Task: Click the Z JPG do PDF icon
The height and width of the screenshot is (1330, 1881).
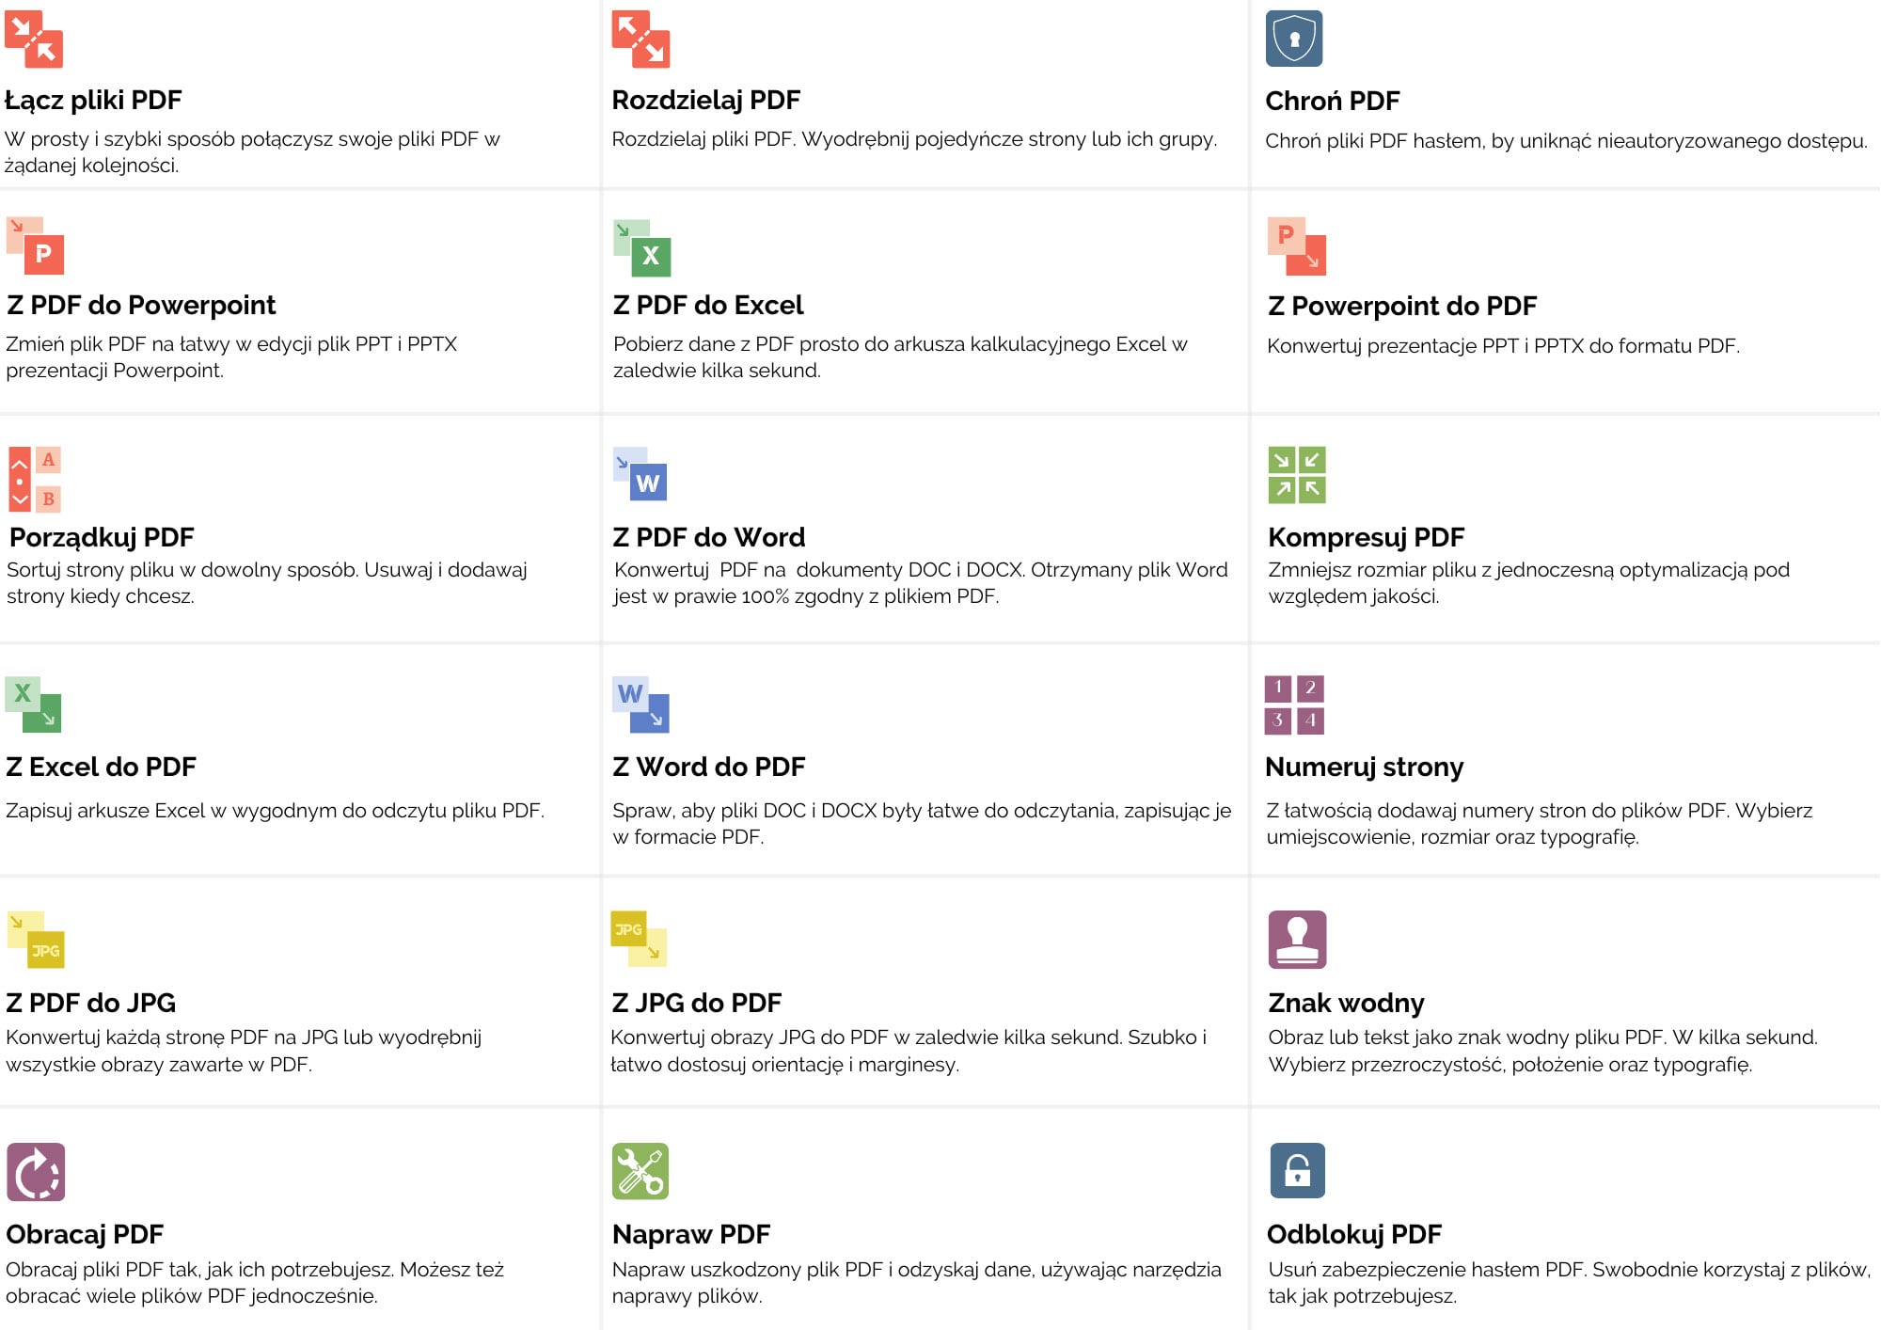Action: pyautogui.click(x=640, y=938)
